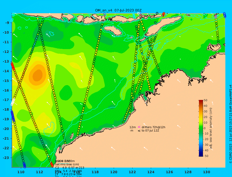Click the map title 'OM_an_v4 07-Jul-2023 00Z'
The width and height of the screenshot is (232, 177).
pos(118,10)
